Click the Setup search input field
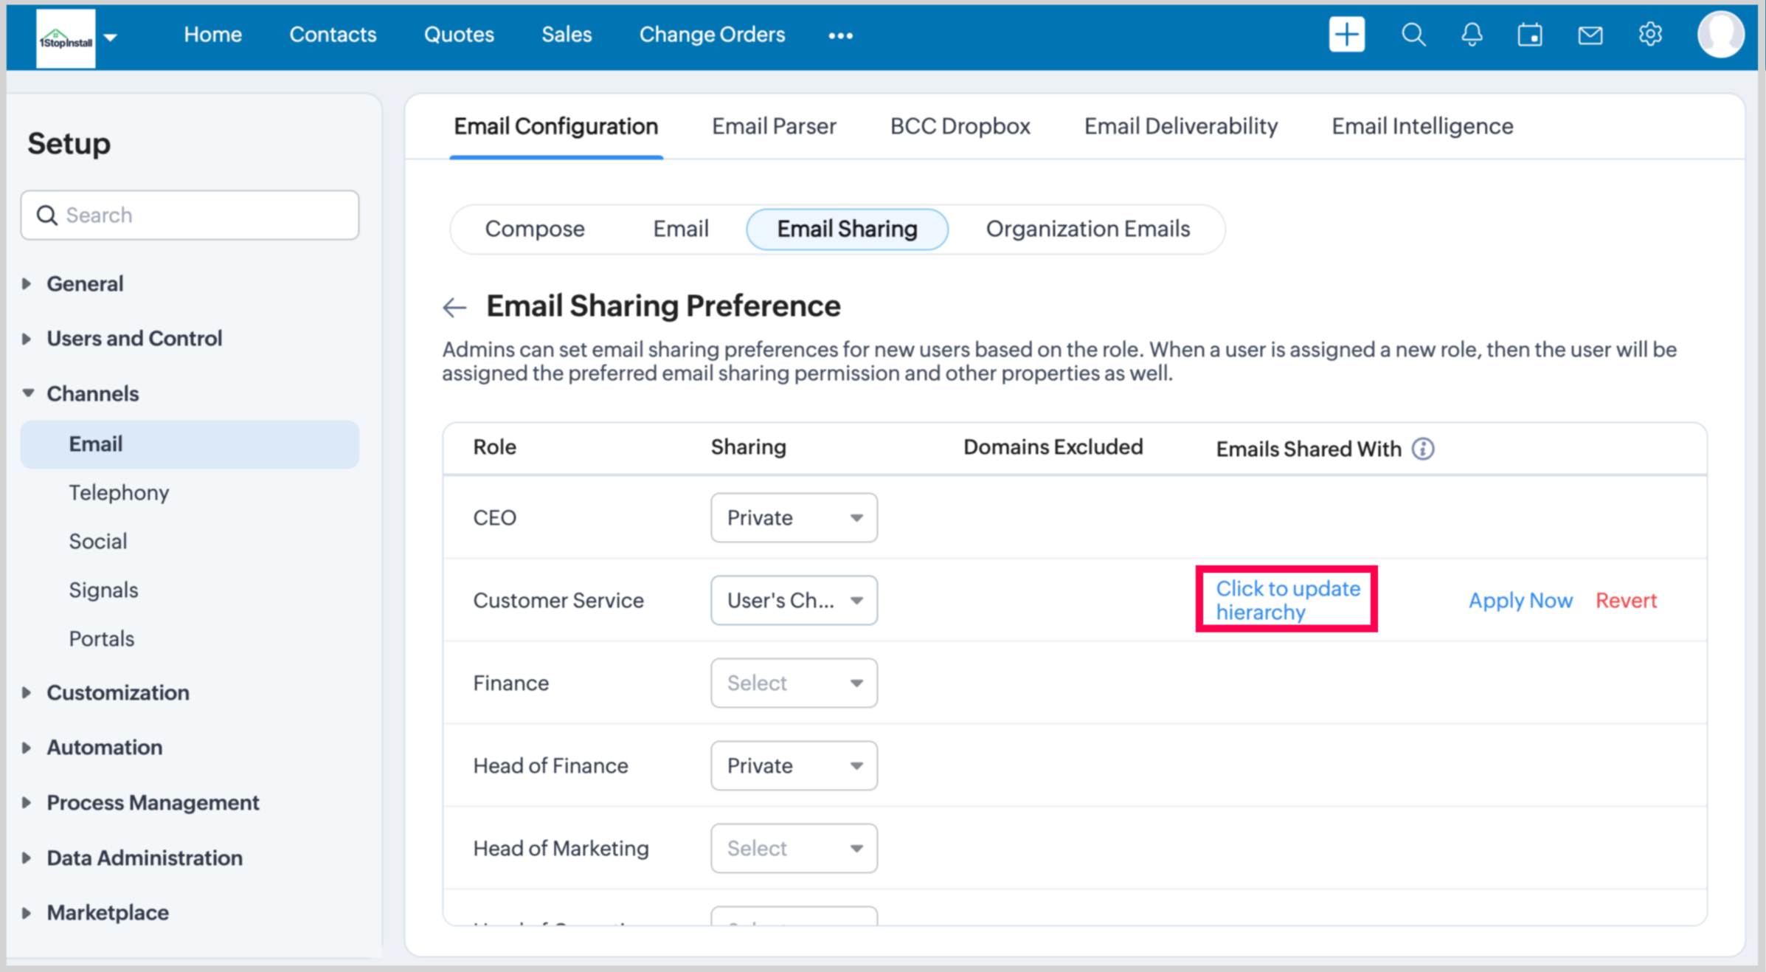 coord(190,215)
